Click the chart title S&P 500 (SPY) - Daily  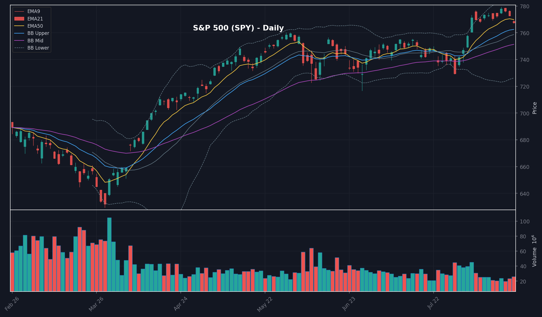tap(238, 28)
